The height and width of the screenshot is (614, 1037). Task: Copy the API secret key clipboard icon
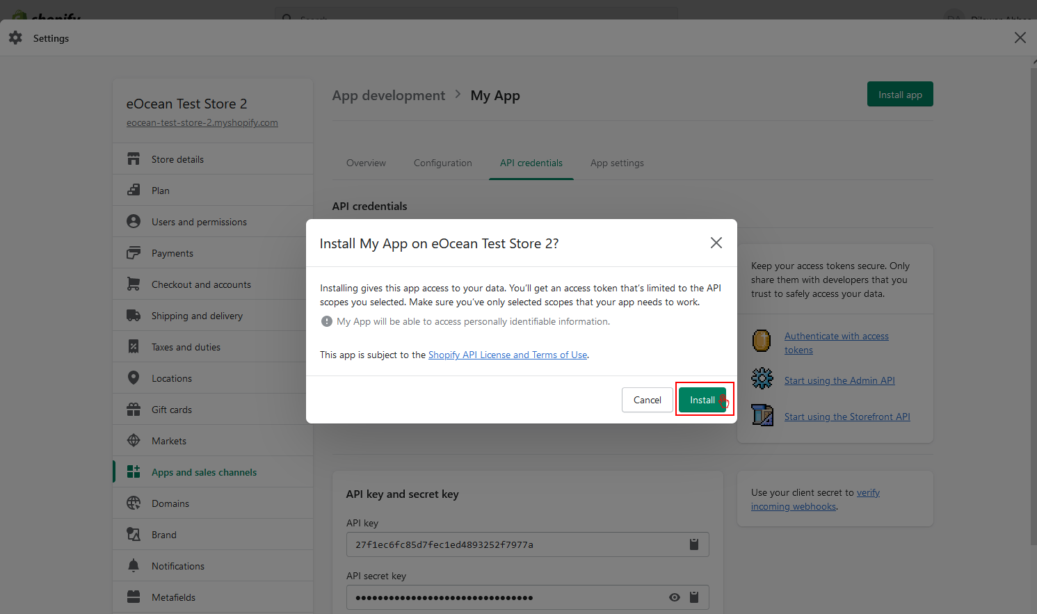pyautogui.click(x=693, y=597)
